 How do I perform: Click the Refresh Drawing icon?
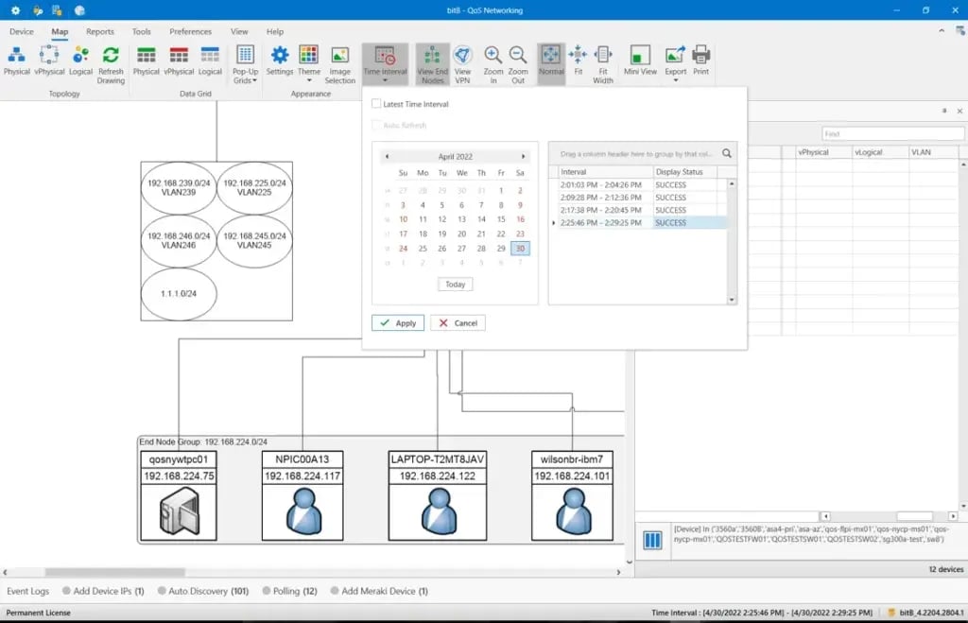pyautogui.click(x=111, y=57)
